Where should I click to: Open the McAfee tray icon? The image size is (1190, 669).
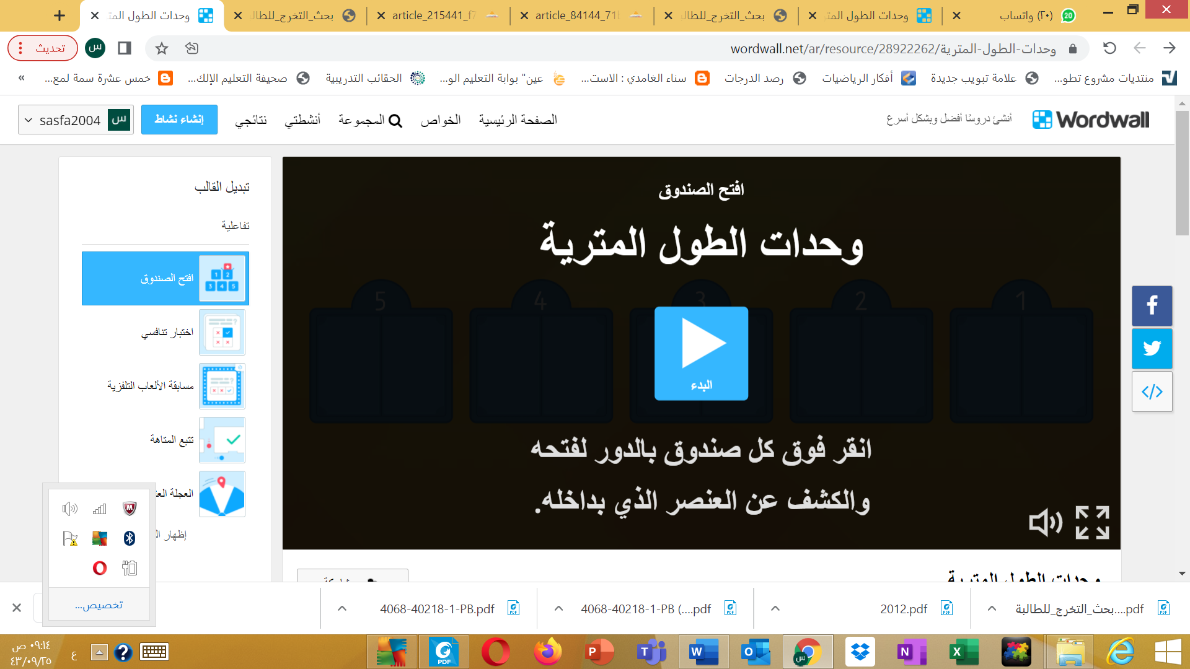coord(130,509)
